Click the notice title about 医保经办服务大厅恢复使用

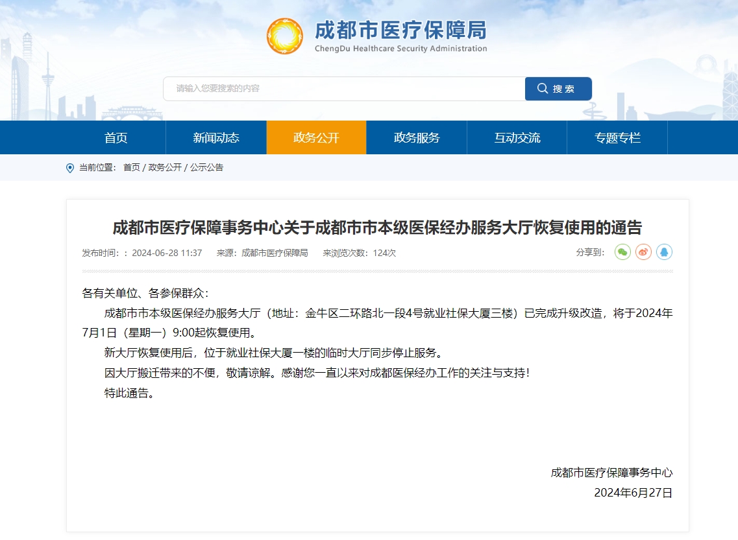tap(369, 226)
